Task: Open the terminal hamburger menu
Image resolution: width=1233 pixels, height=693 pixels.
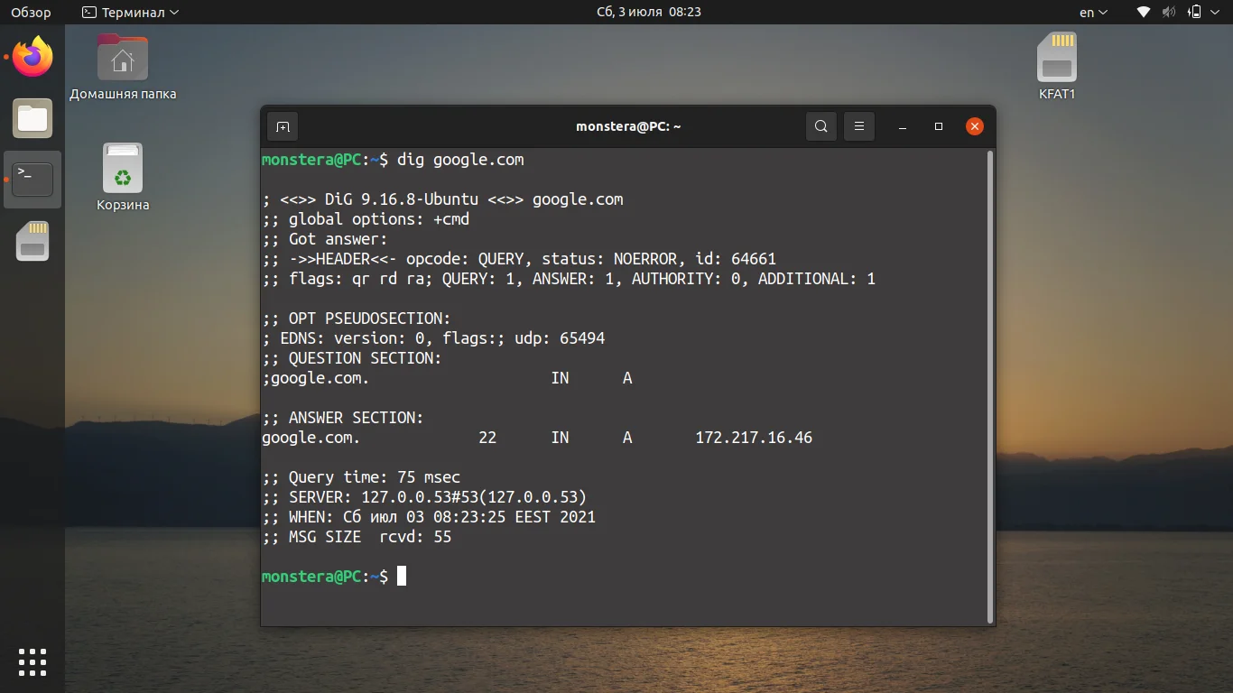Action: coord(858,126)
